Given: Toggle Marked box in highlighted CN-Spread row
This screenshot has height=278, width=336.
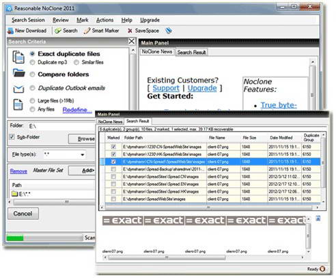Looking at the screenshot, I should pos(113,162).
